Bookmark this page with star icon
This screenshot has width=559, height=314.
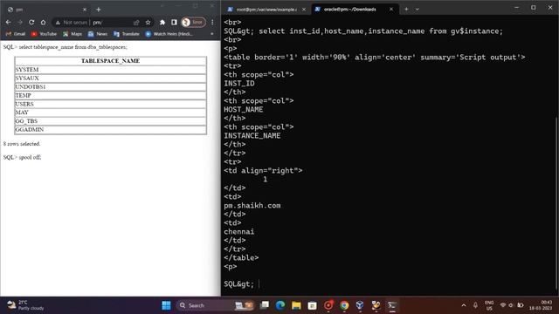pyautogui.click(x=148, y=23)
